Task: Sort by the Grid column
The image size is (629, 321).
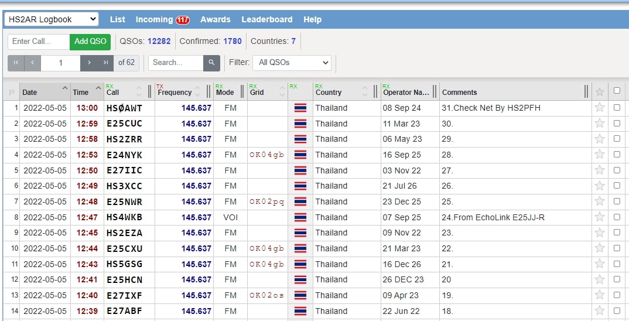Action: (267, 92)
